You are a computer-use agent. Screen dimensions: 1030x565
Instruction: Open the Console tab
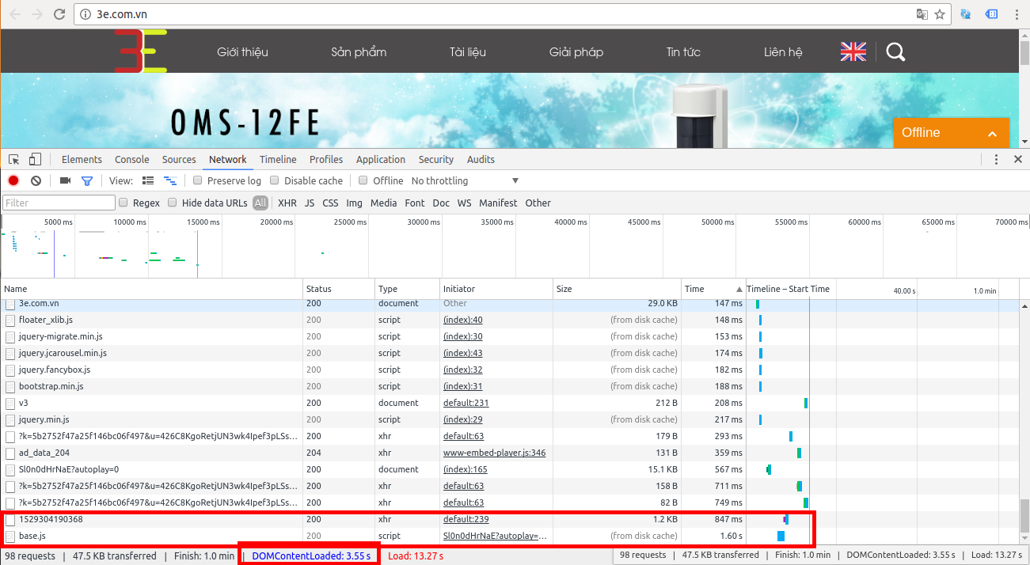[x=132, y=159]
